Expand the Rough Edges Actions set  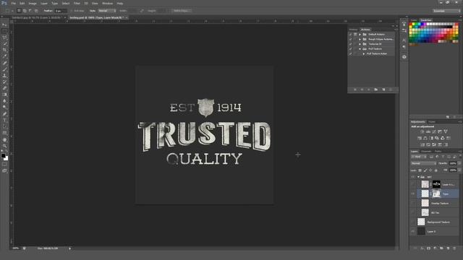pos(360,39)
